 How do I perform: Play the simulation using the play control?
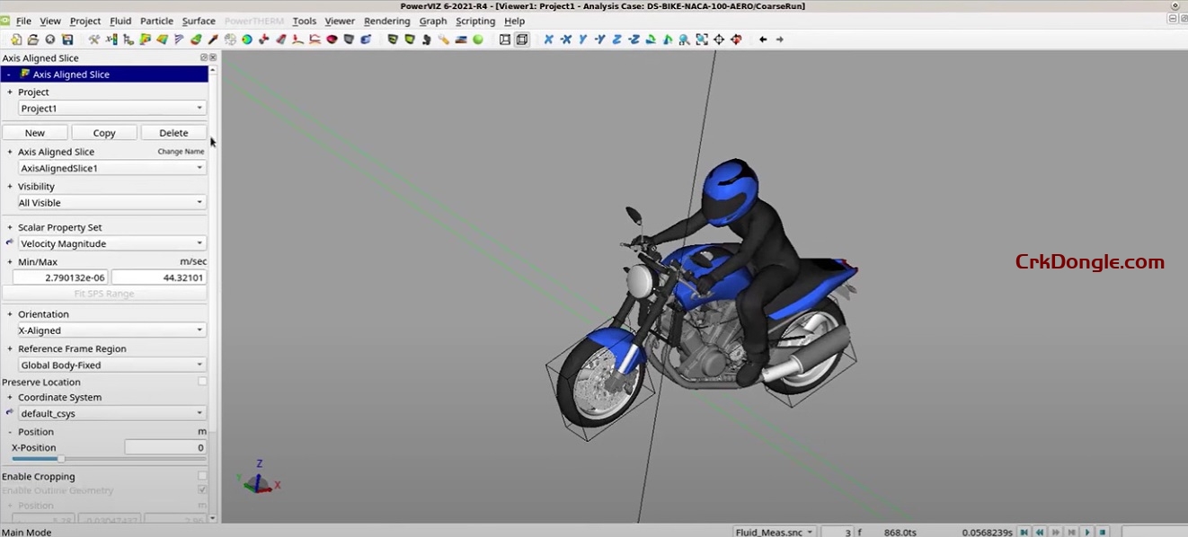click(1086, 532)
